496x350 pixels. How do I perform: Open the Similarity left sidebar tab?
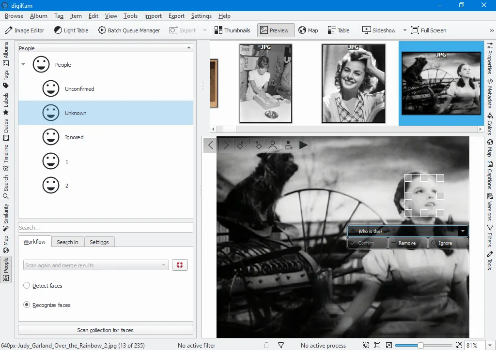(x=6, y=218)
